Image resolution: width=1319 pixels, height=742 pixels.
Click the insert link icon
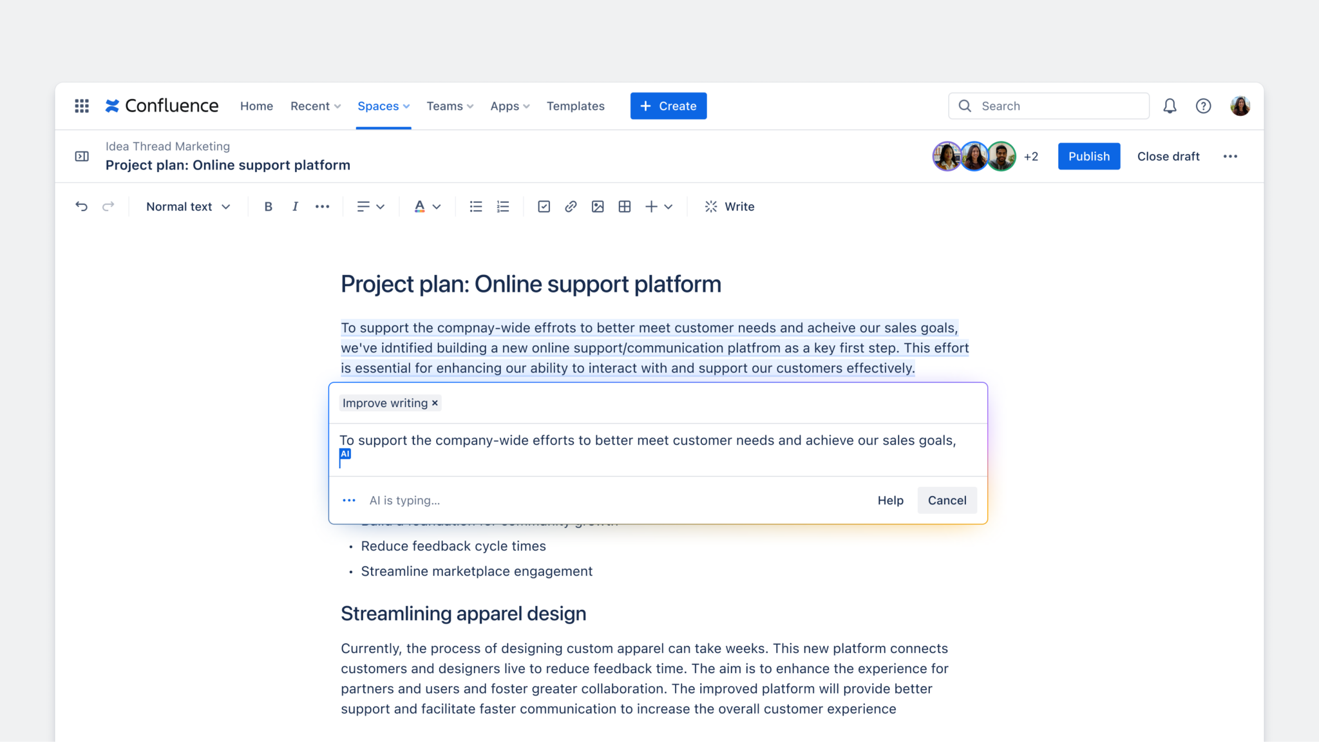tap(570, 207)
